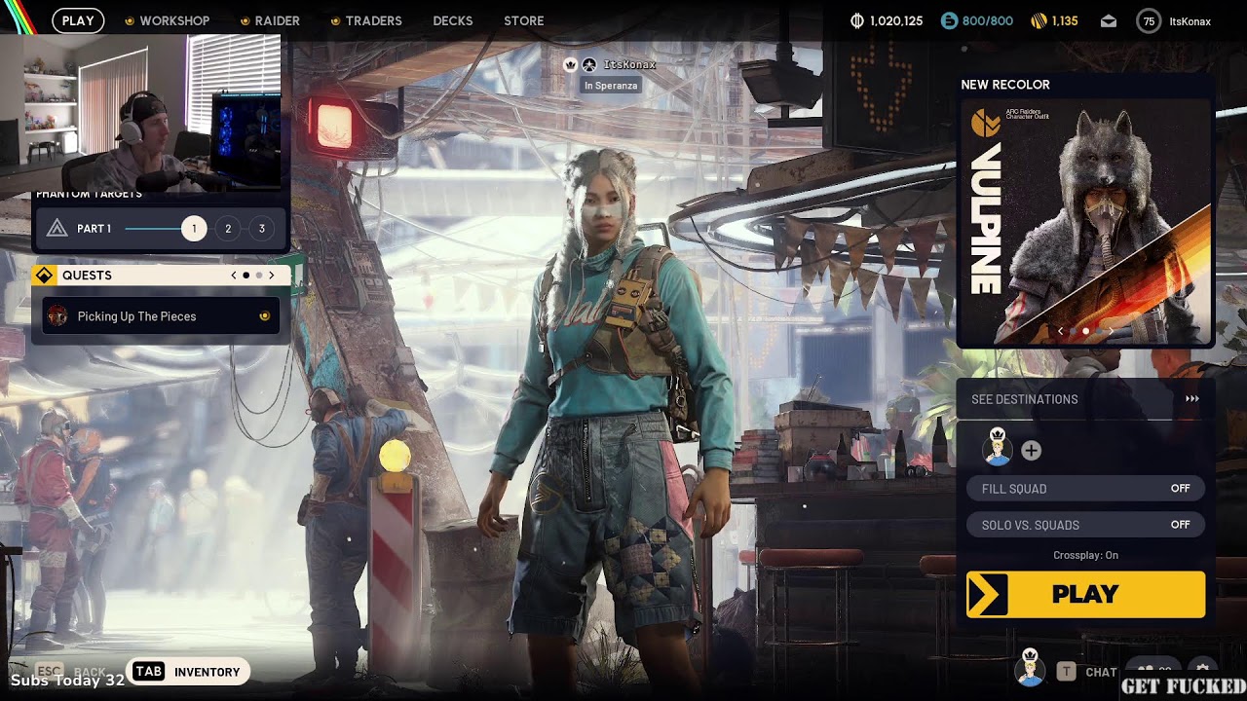Click the ItsKonax username in the top bar
The width and height of the screenshot is (1247, 701).
point(1190,20)
